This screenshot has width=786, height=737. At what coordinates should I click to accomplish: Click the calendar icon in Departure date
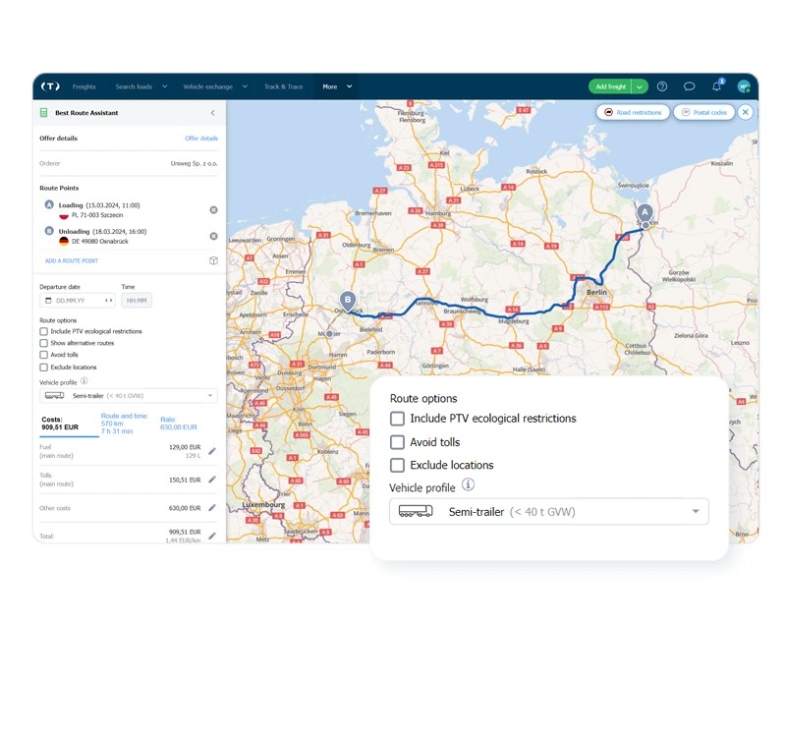pyautogui.click(x=48, y=301)
